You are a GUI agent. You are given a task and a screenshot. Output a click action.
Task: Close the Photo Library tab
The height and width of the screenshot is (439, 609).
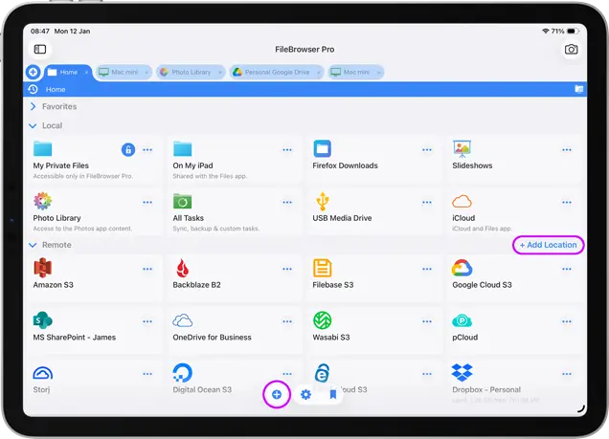tap(220, 73)
